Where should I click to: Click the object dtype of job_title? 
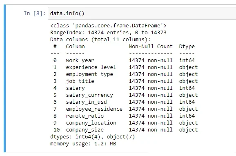coord(188,81)
